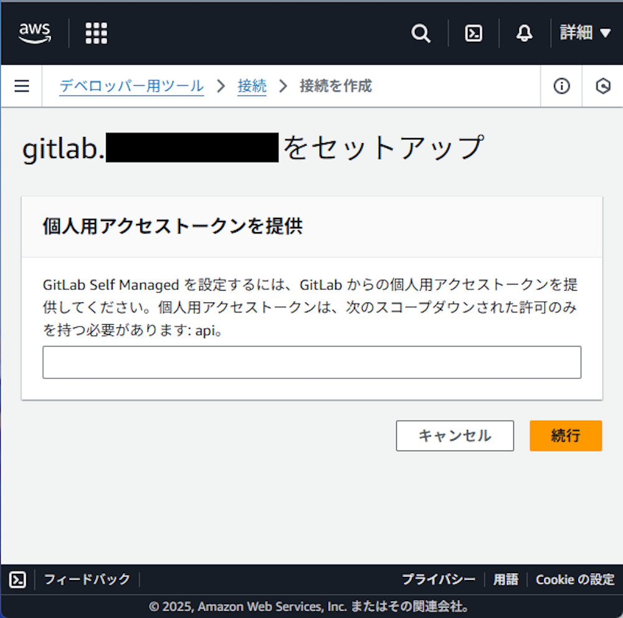This screenshot has height=618, width=623.
Task: Click the personal access token input field
Action: click(x=311, y=362)
